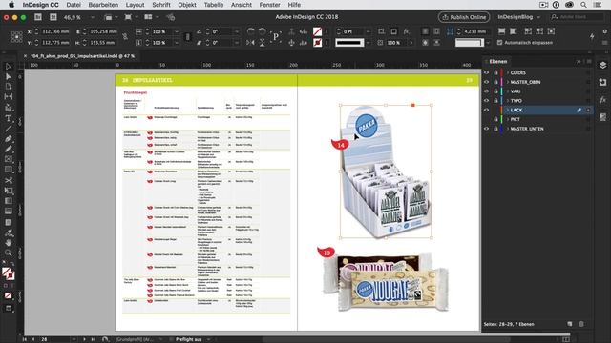This screenshot has width=611, height=343.
Task: Open the Datei menu
Action: point(74,5)
